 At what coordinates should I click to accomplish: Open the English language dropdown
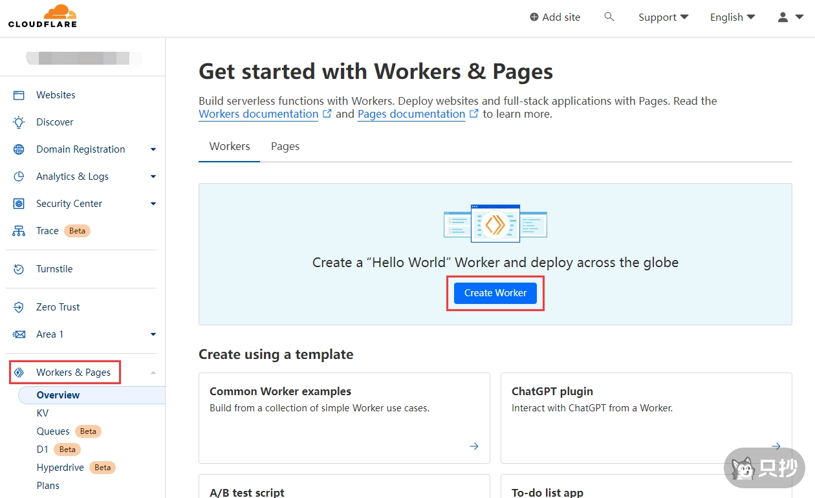(x=732, y=17)
